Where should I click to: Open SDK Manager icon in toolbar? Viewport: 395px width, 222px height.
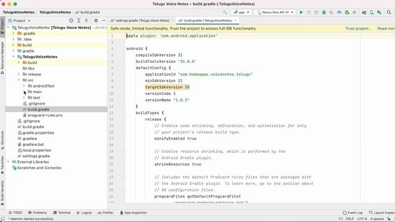tap(379, 12)
